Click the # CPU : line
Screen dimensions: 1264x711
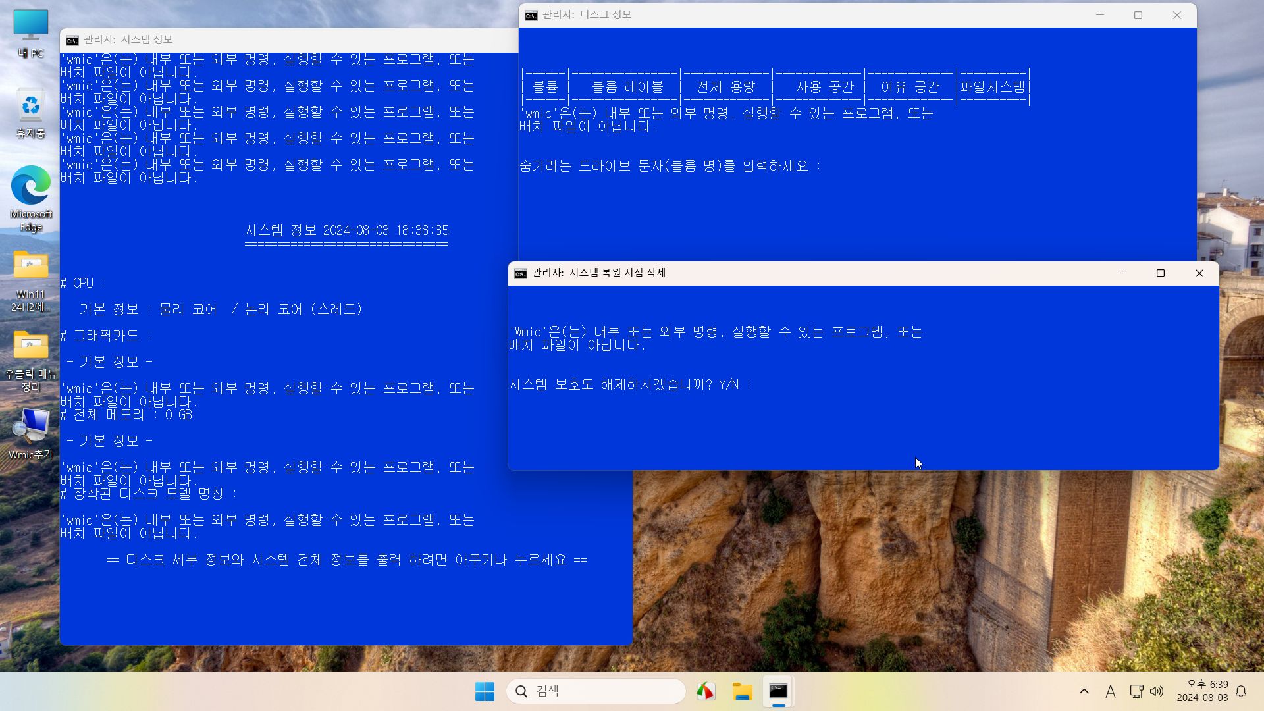click(x=83, y=283)
